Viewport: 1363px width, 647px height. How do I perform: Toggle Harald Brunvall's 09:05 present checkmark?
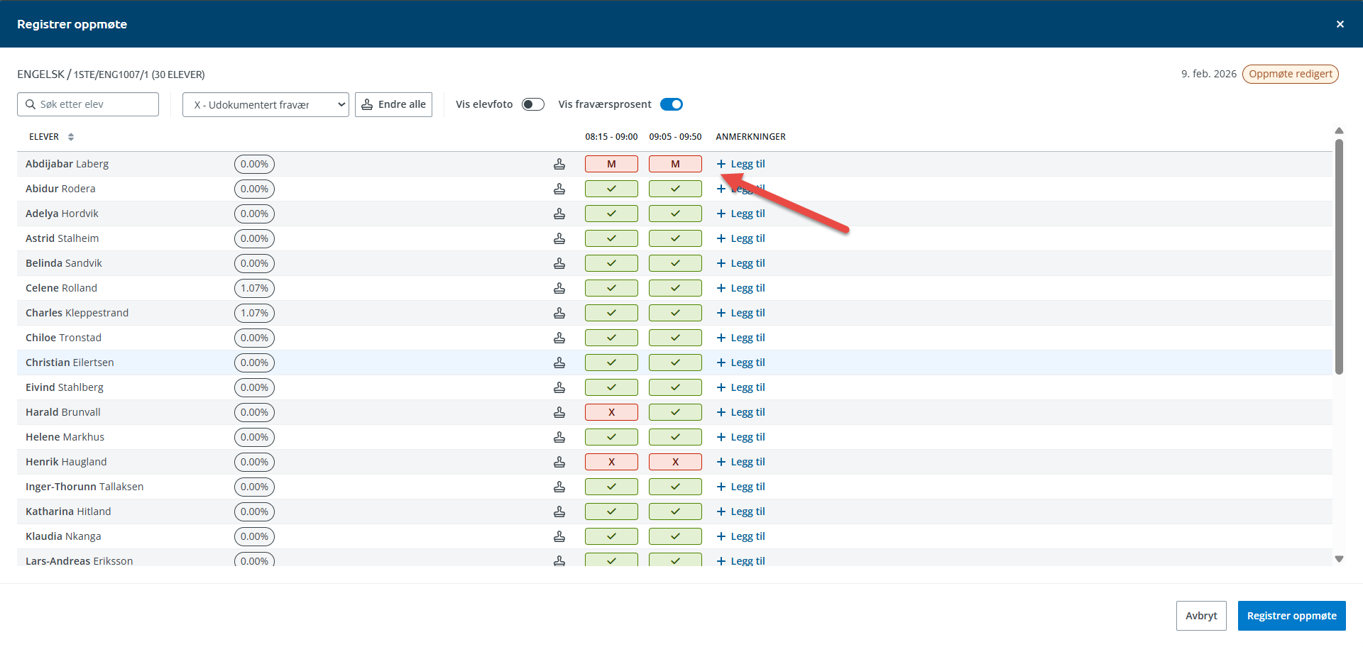675,412
